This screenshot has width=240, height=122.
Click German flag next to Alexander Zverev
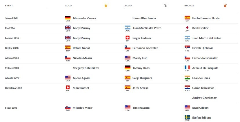point(68,17)
